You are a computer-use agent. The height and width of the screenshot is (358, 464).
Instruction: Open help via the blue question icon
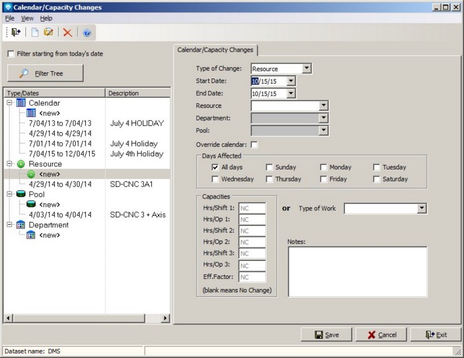point(86,32)
